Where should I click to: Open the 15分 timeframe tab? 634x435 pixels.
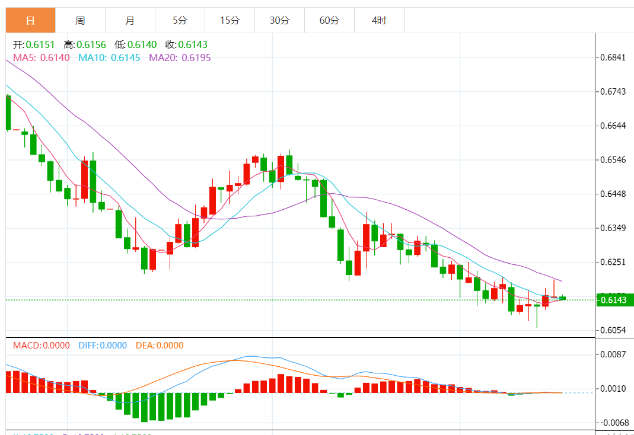click(230, 20)
